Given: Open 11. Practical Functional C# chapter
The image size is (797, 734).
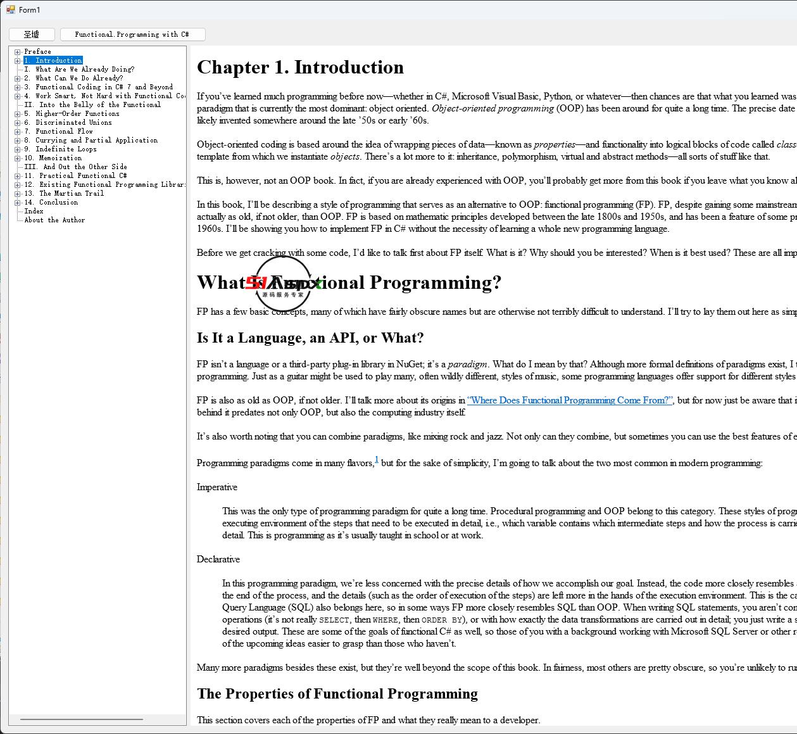Looking at the screenshot, I should [x=75, y=176].
